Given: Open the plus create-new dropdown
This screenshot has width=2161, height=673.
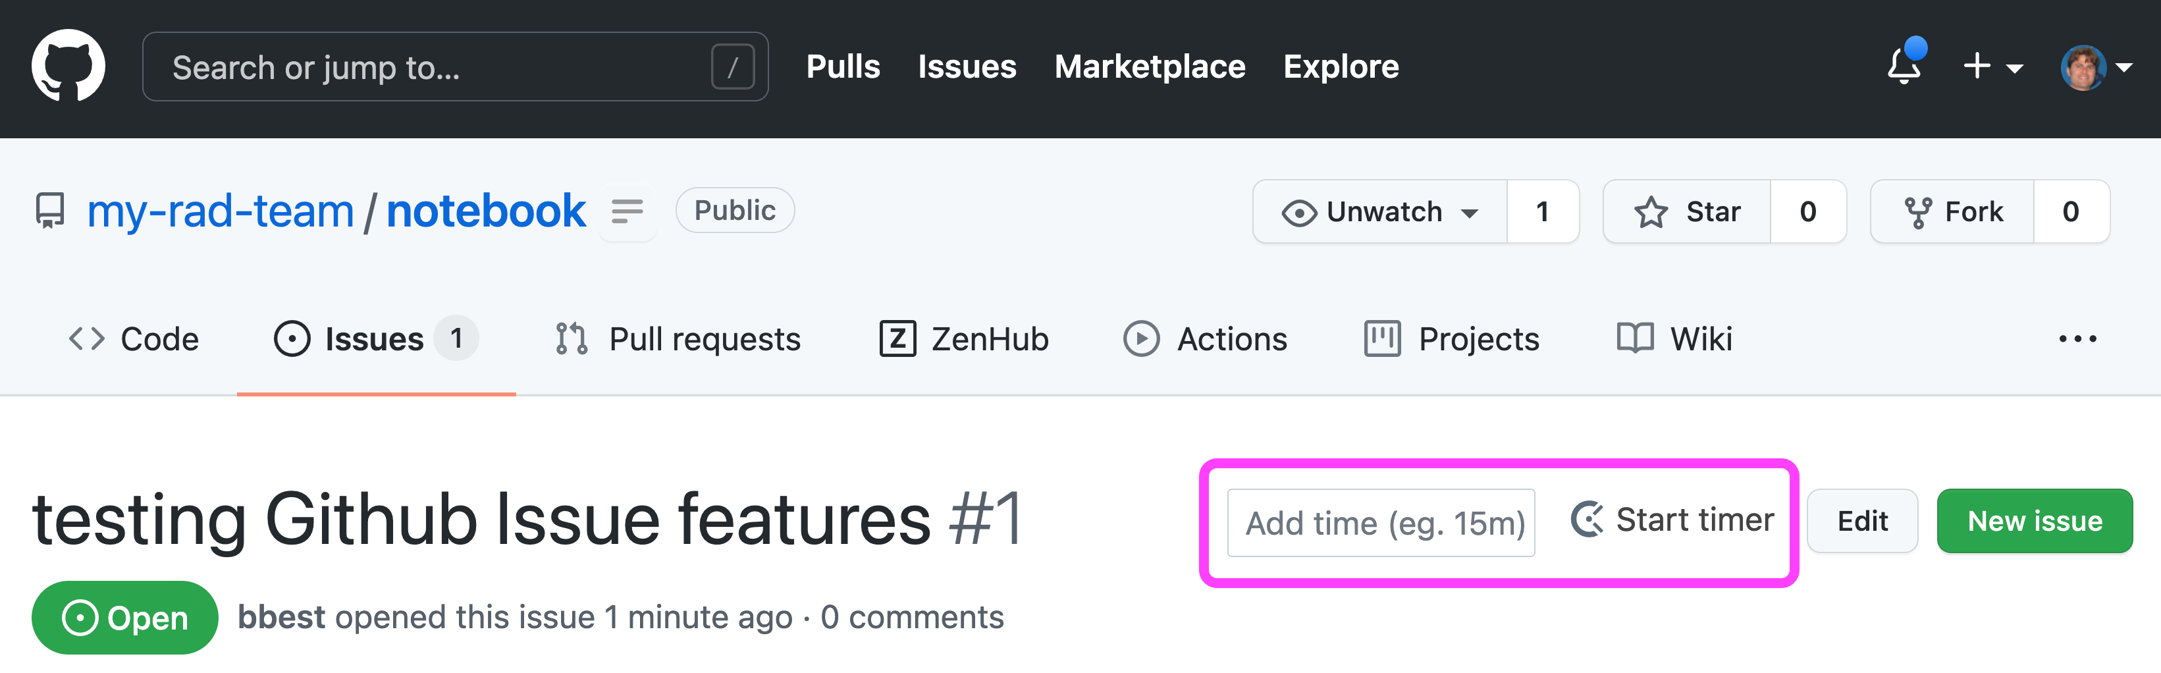Looking at the screenshot, I should 1993,65.
